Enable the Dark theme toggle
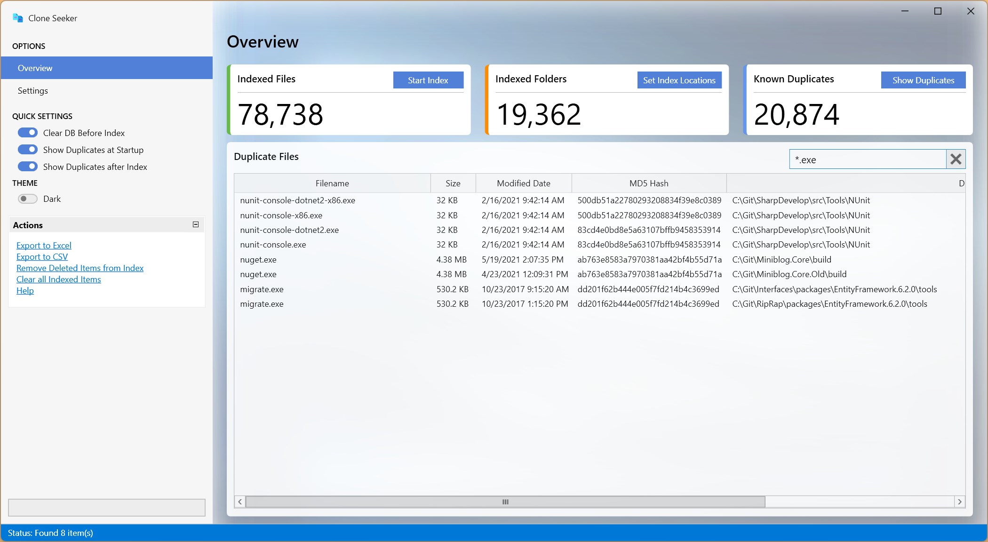This screenshot has width=988, height=542. coord(28,199)
